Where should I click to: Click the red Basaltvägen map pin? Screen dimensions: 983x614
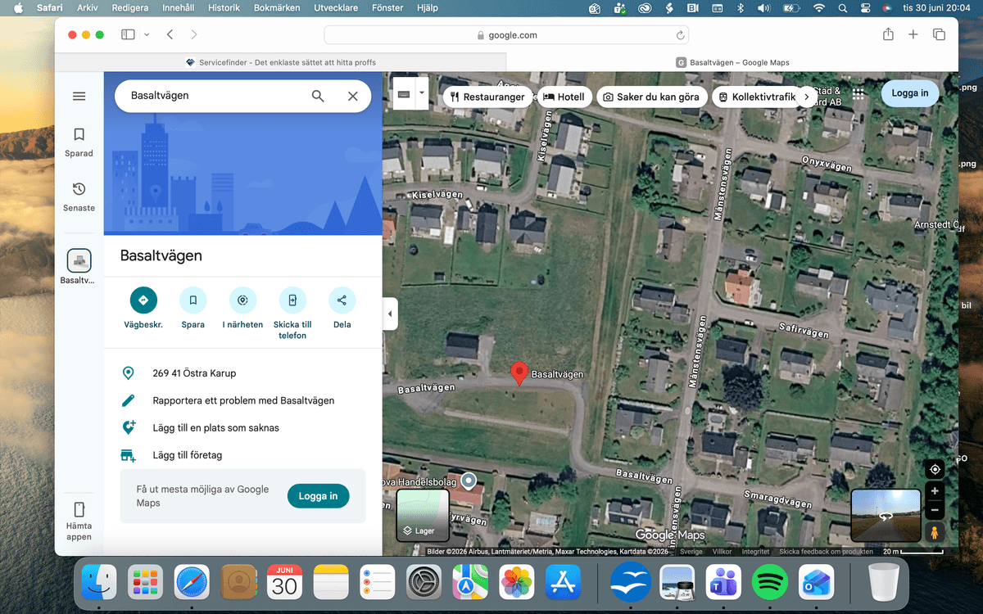[x=519, y=372]
